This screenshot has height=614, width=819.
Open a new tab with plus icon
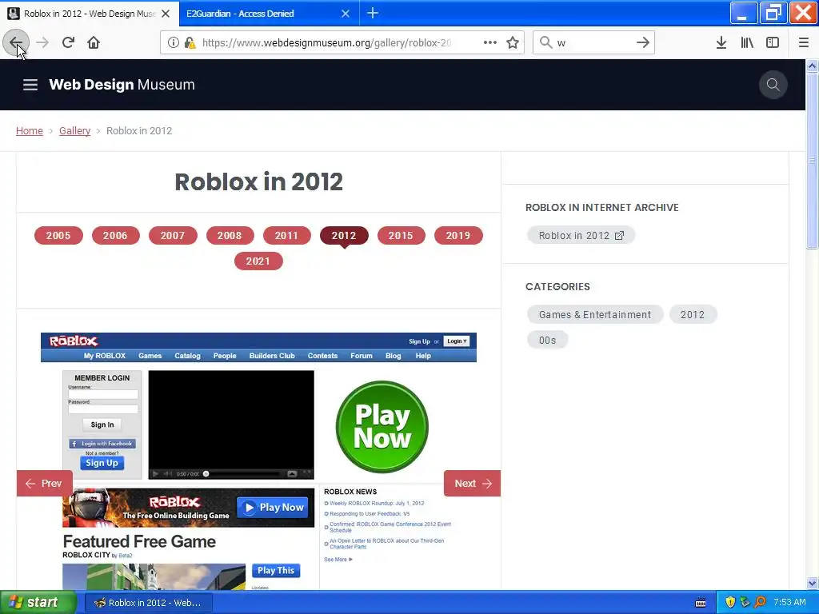click(x=373, y=13)
